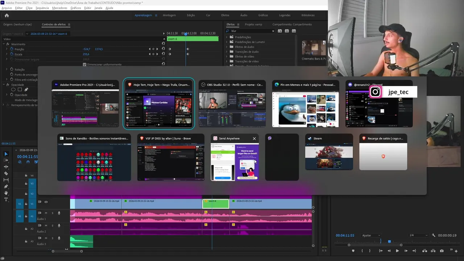This screenshot has height=261, width=464.
Task: Select OBS Studio window thumbnail
Action: (232, 104)
